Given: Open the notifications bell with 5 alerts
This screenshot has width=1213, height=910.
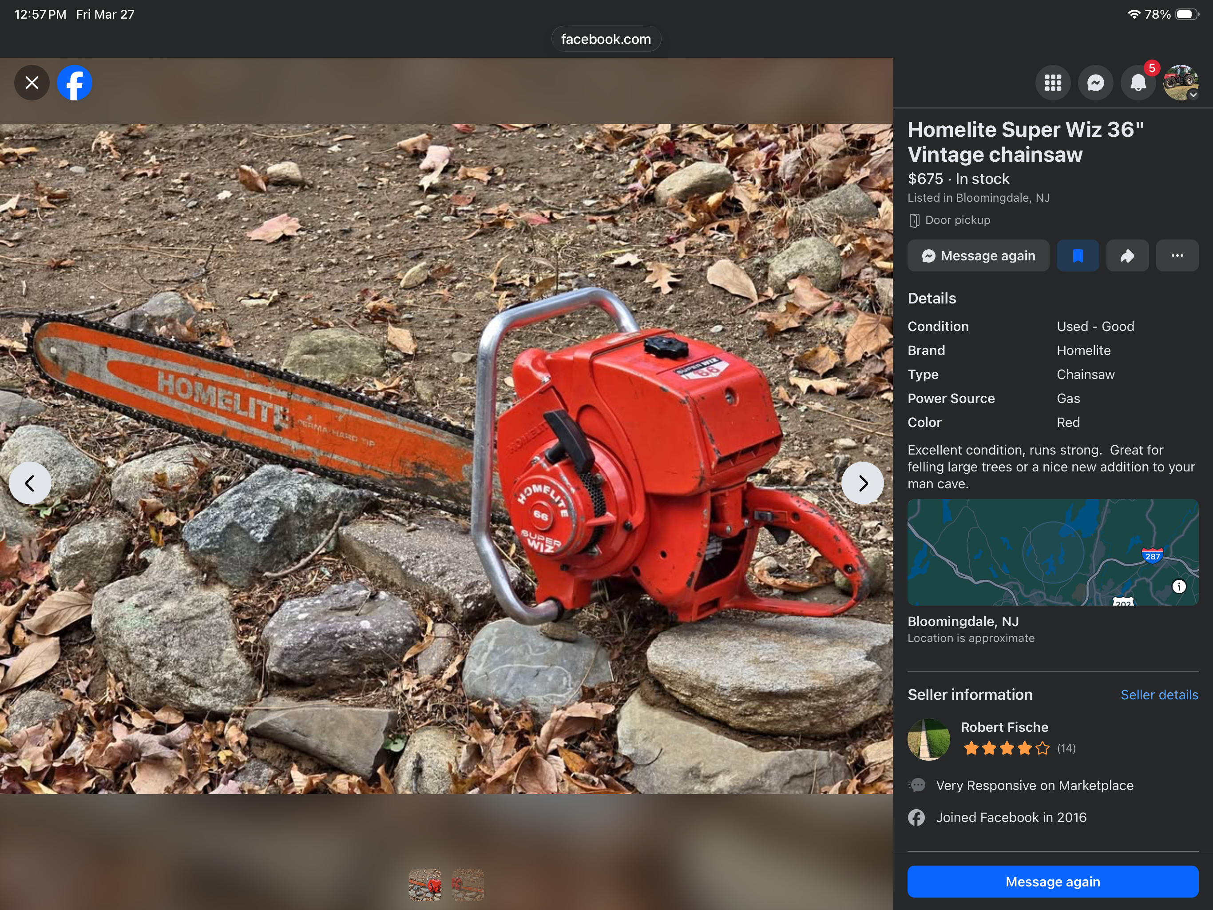Looking at the screenshot, I should pyautogui.click(x=1138, y=83).
